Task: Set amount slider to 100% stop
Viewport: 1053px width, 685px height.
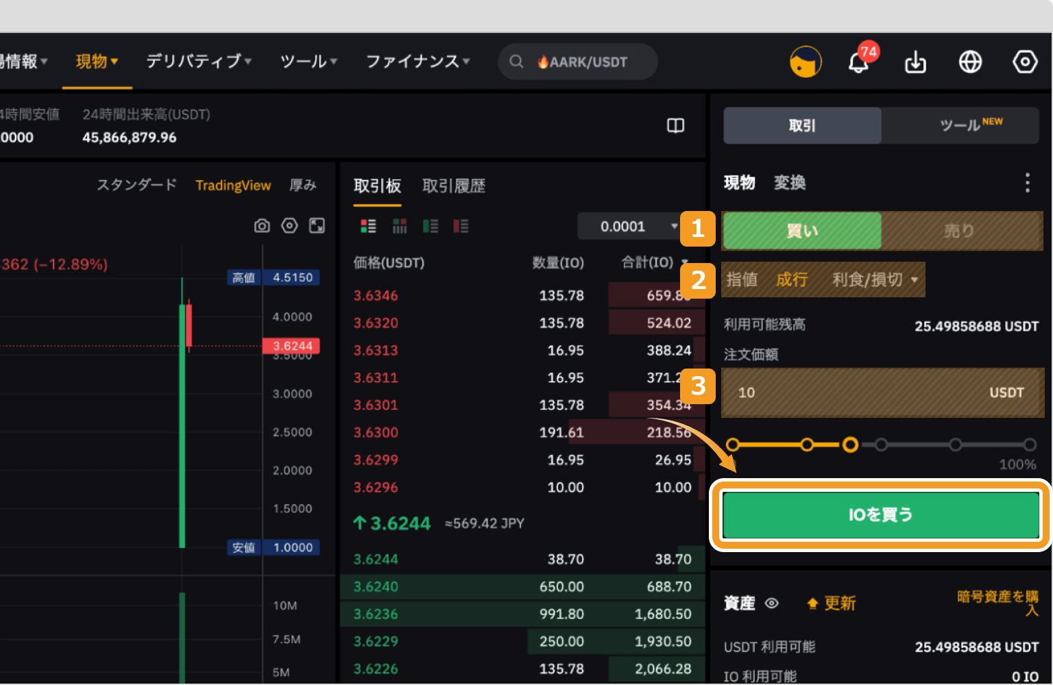Action: [x=1030, y=445]
